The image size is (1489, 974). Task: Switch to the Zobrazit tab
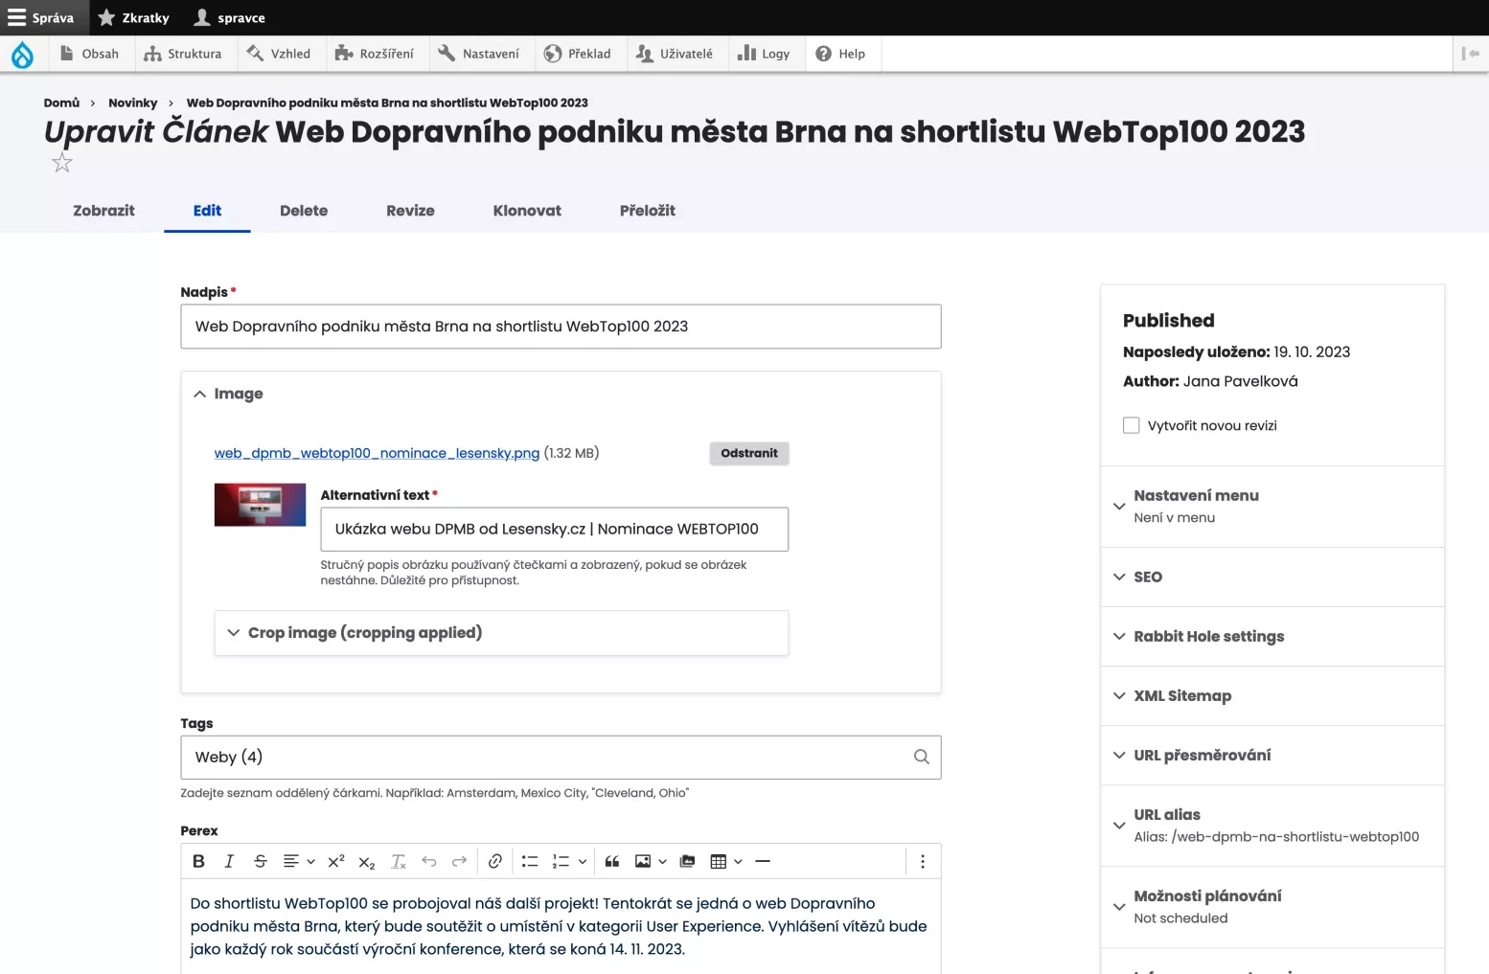click(103, 211)
